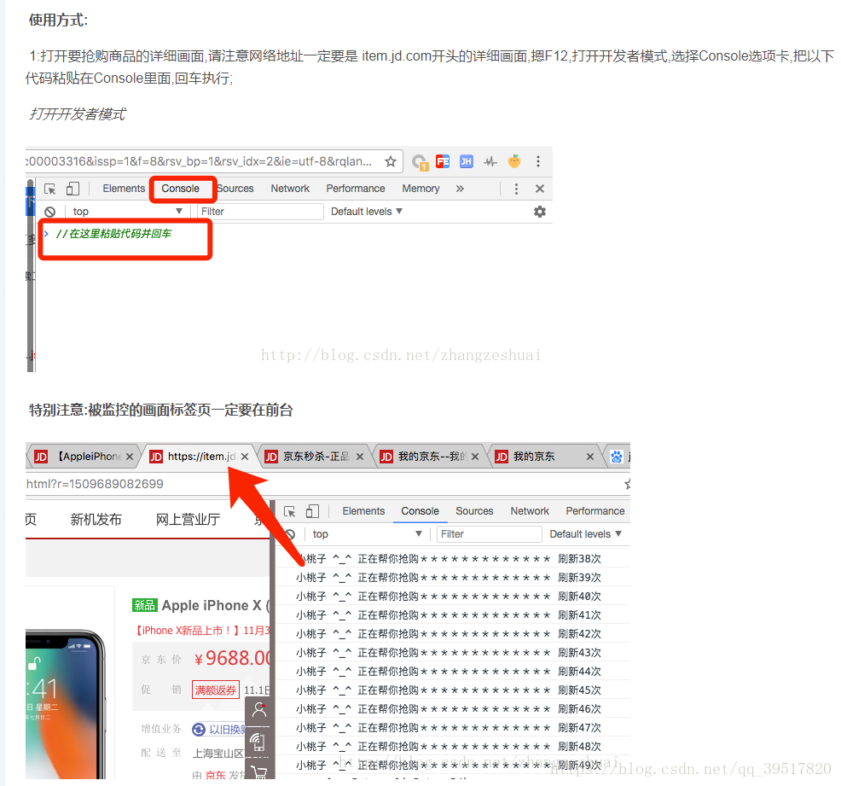Viewport: 841px width, 786px height.
Task: Open the blue JH browser extension
Action: pos(466,161)
